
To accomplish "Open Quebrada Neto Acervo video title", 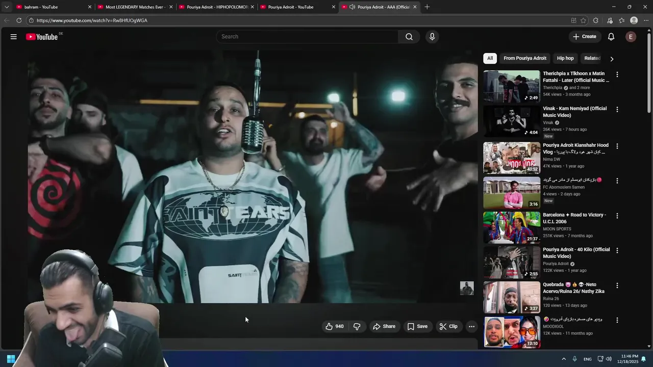I will click(x=573, y=288).
